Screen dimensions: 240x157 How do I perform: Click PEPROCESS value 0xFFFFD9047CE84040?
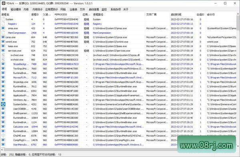pos(66,20)
